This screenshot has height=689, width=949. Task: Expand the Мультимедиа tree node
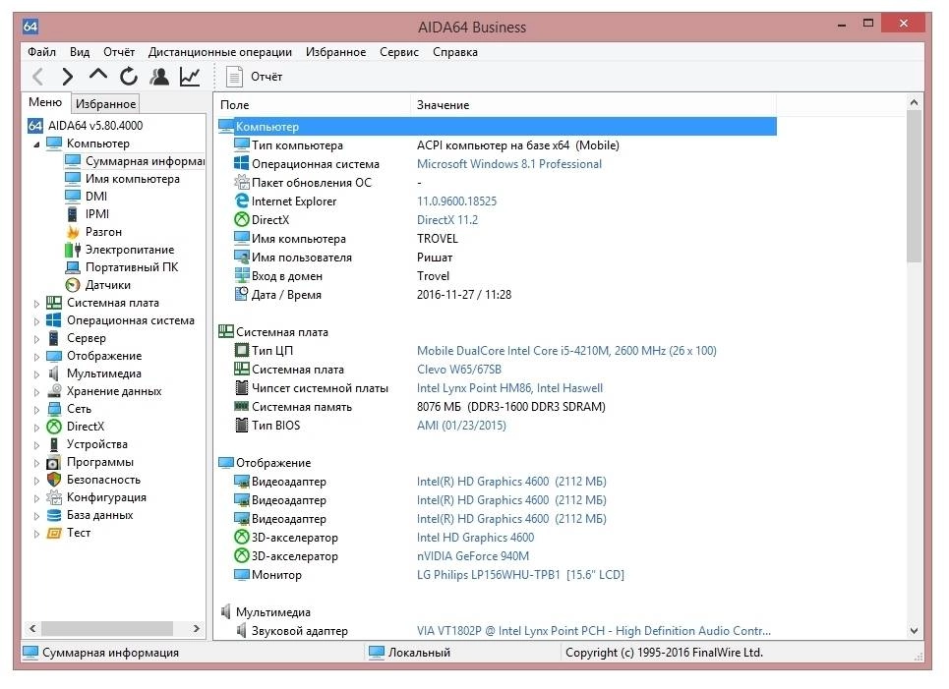(36, 374)
